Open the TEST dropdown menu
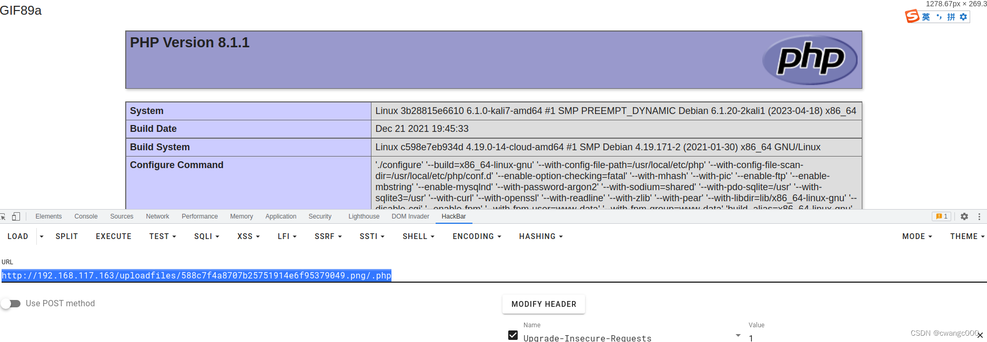987x342 pixels. click(163, 236)
